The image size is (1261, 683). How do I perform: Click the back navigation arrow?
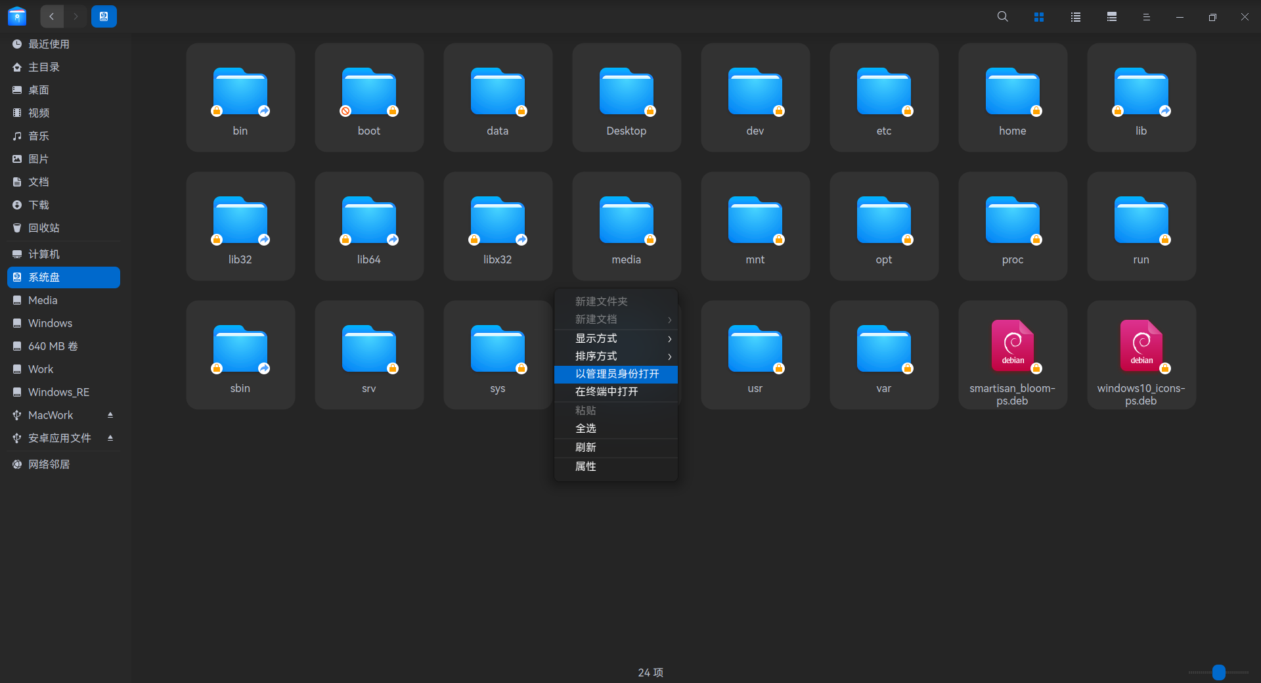51,16
